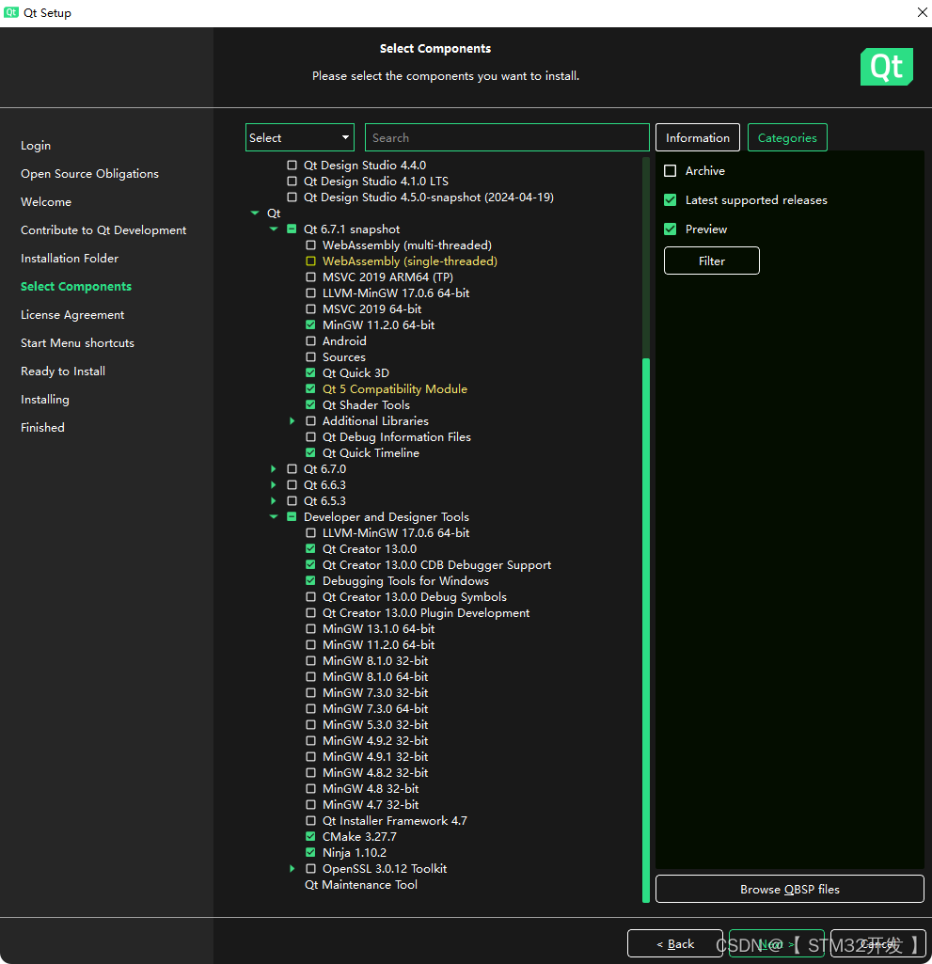Click the Cancel button

coord(877,943)
